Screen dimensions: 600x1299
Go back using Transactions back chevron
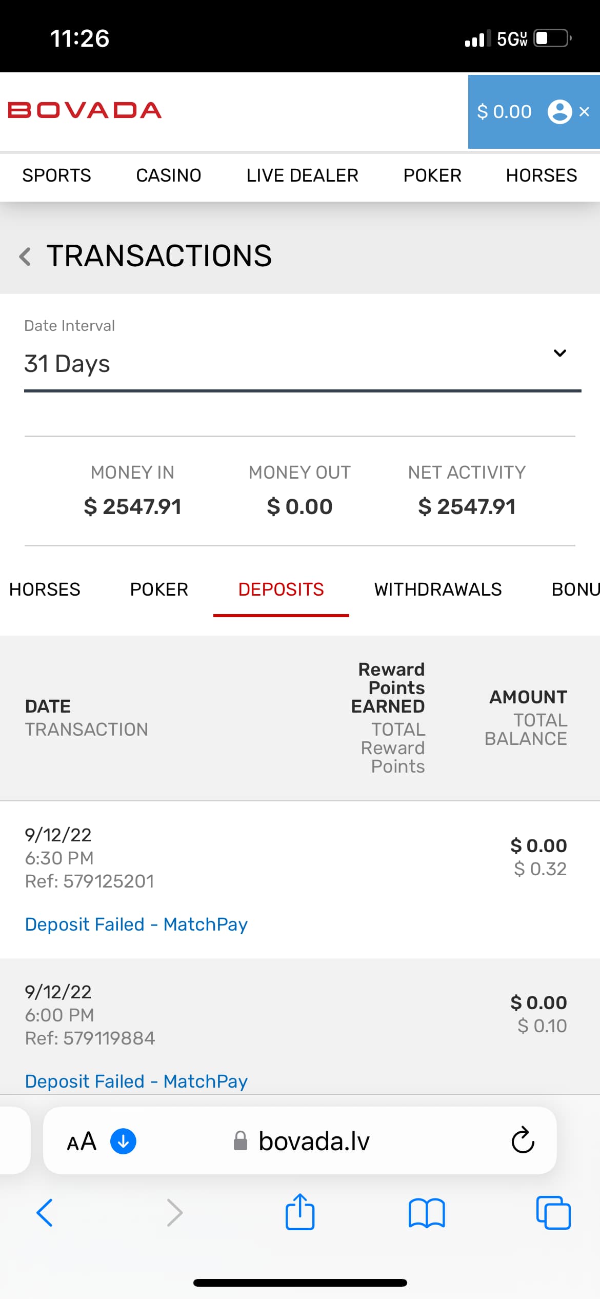coord(25,256)
